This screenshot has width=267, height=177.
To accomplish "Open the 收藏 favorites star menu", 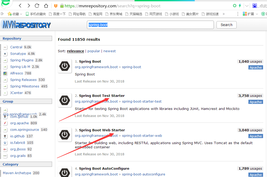I will click(15, 14).
